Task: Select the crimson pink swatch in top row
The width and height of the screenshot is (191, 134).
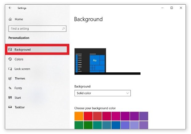Action: pos(107,116)
